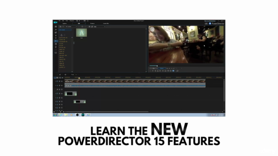The width and height of the screenshot is (278, 156).
Task: Open the Effect (fx) Room
Action: point(56,29)
